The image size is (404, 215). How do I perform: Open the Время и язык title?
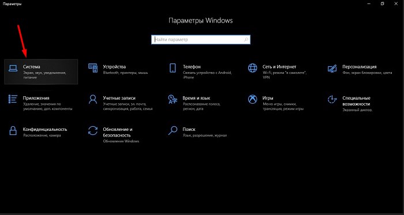pos(197,98)
